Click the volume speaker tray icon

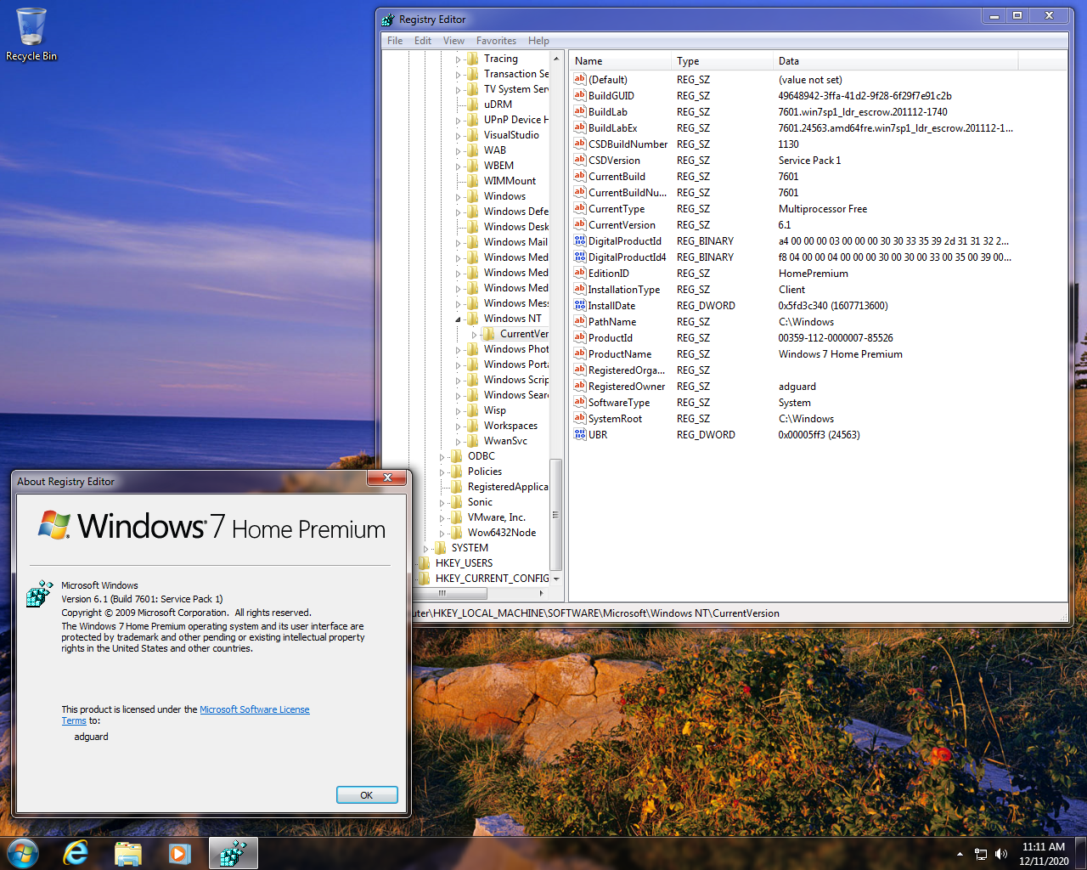[1001, 854]
